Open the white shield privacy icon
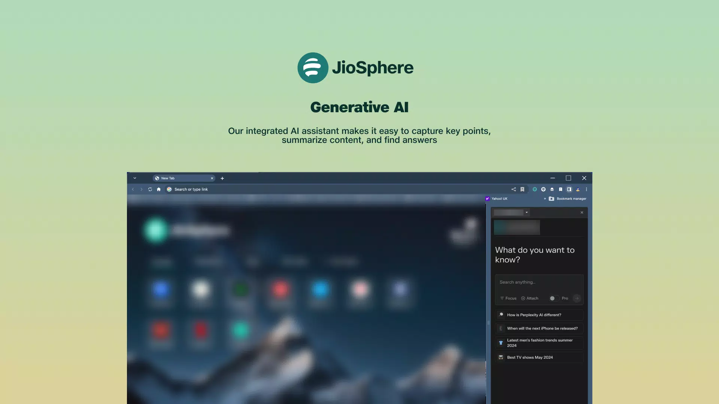The image size is (719, 404). tap(543, 189)
